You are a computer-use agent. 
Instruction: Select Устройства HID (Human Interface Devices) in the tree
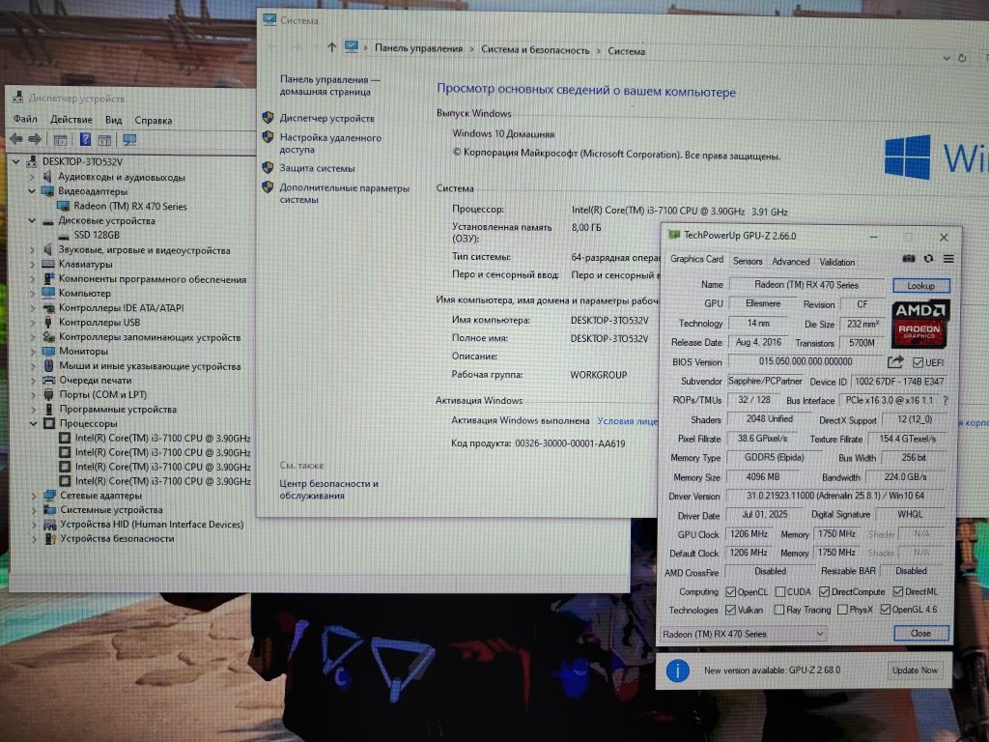pos(152,525)
